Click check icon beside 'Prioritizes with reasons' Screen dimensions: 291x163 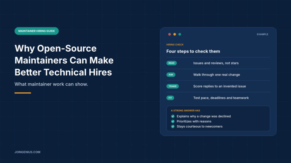click(x=173, y=121)
